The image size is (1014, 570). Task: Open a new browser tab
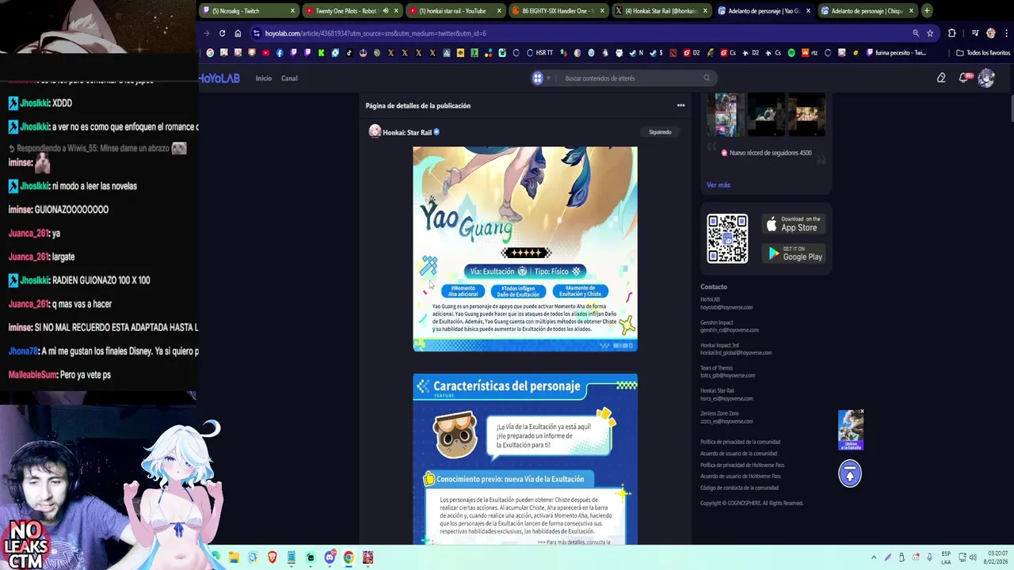point(927,11)
